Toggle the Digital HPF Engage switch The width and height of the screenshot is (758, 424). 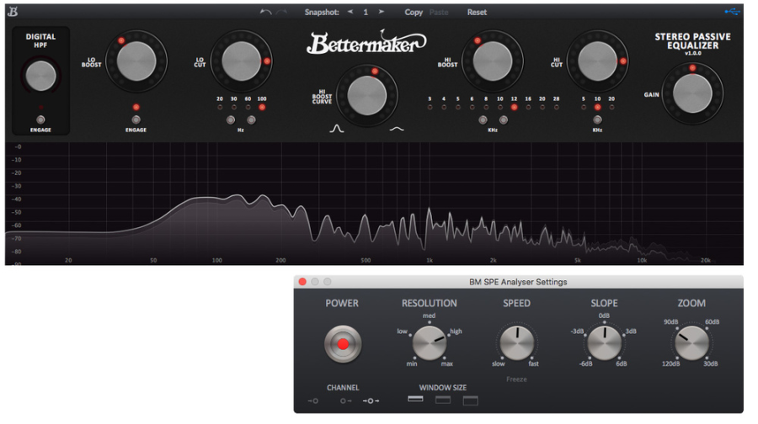pyautogui.click(x=40, y=119)
